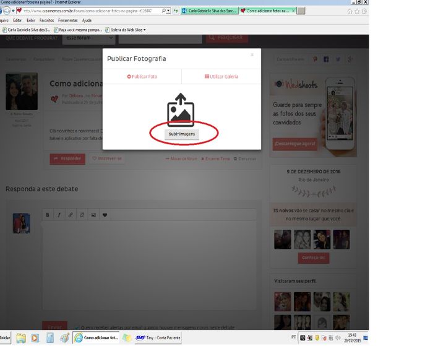433x346 pixels.
Task: Click the Subir Imagens upload button
Action: pyautogui.click(x=182, y=134)
